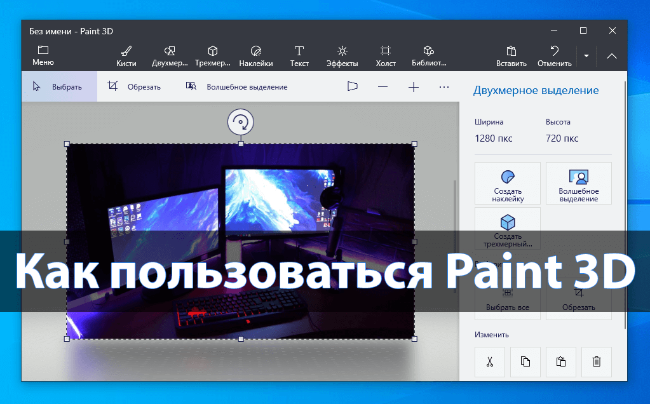
Task: Select the Кисти (Brushes) tool
Action: 126,56
